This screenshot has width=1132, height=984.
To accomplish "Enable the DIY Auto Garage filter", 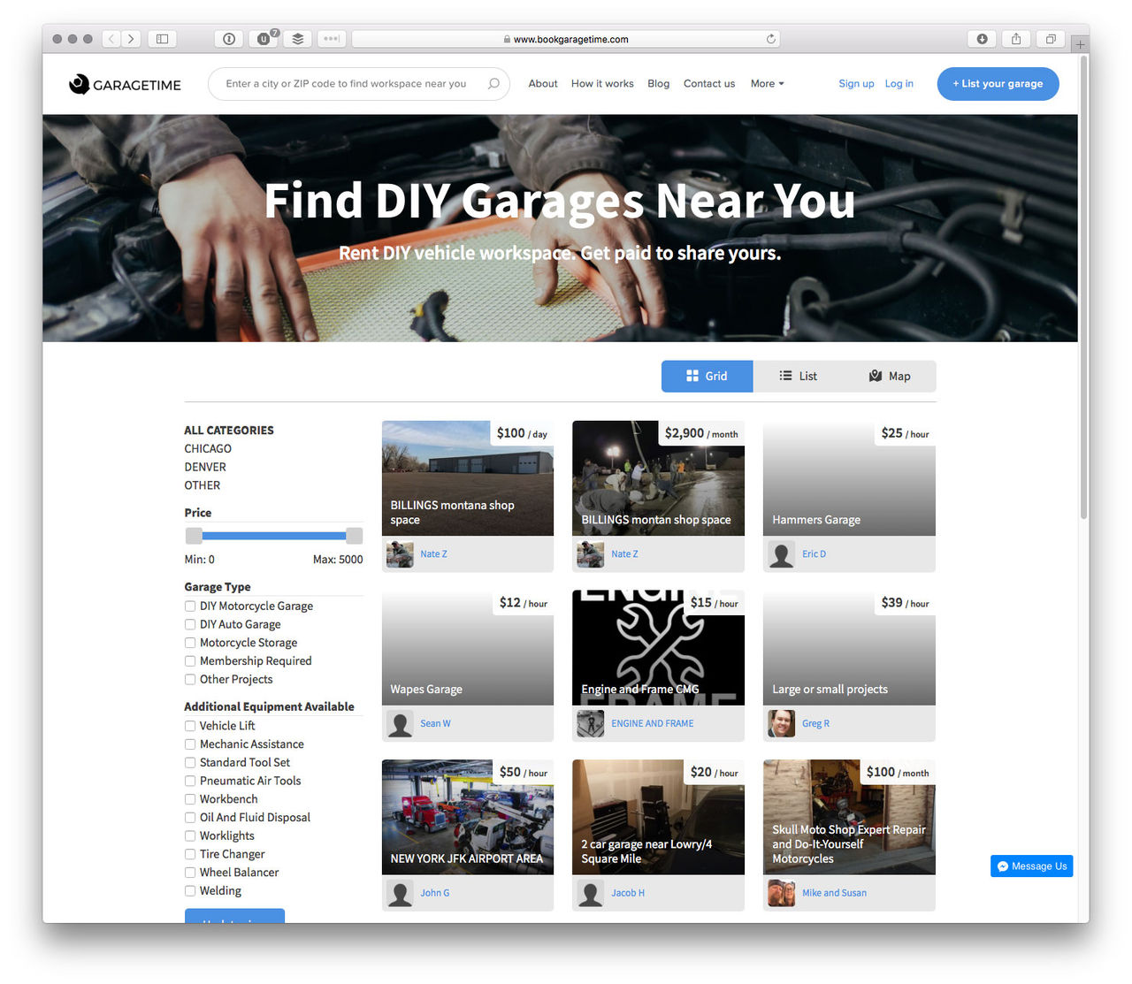I will coord(190,624).
